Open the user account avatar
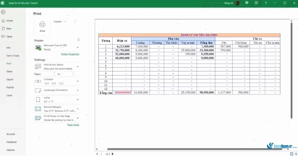 [x=237, y=3]
